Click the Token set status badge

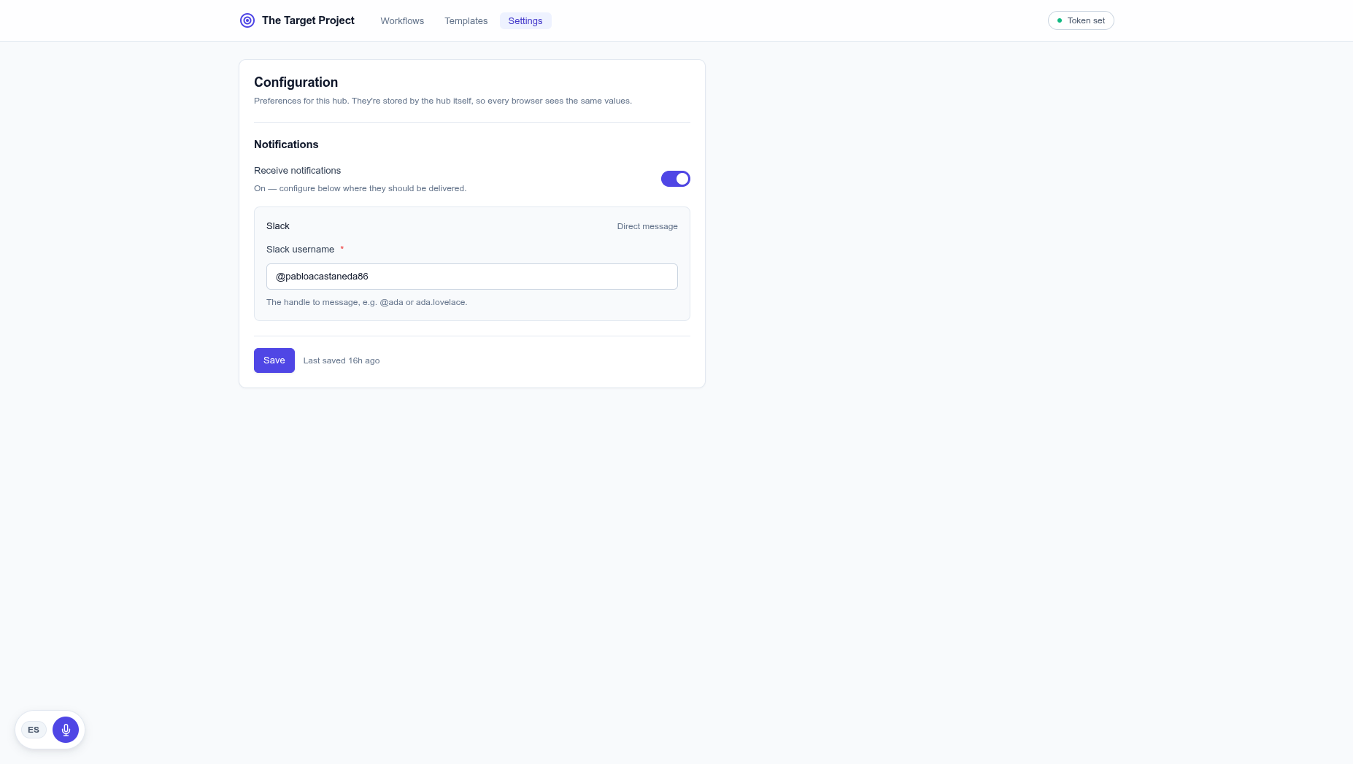(x=1081, y=20)
